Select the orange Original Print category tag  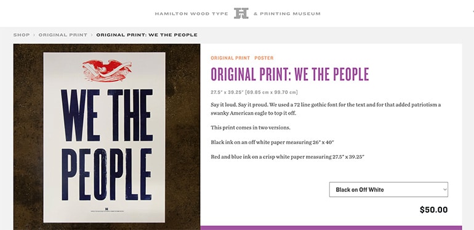point(230,58)
